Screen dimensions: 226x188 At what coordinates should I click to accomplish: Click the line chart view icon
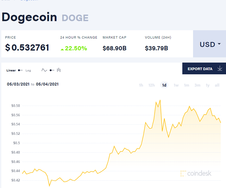(x=44, y=70)
